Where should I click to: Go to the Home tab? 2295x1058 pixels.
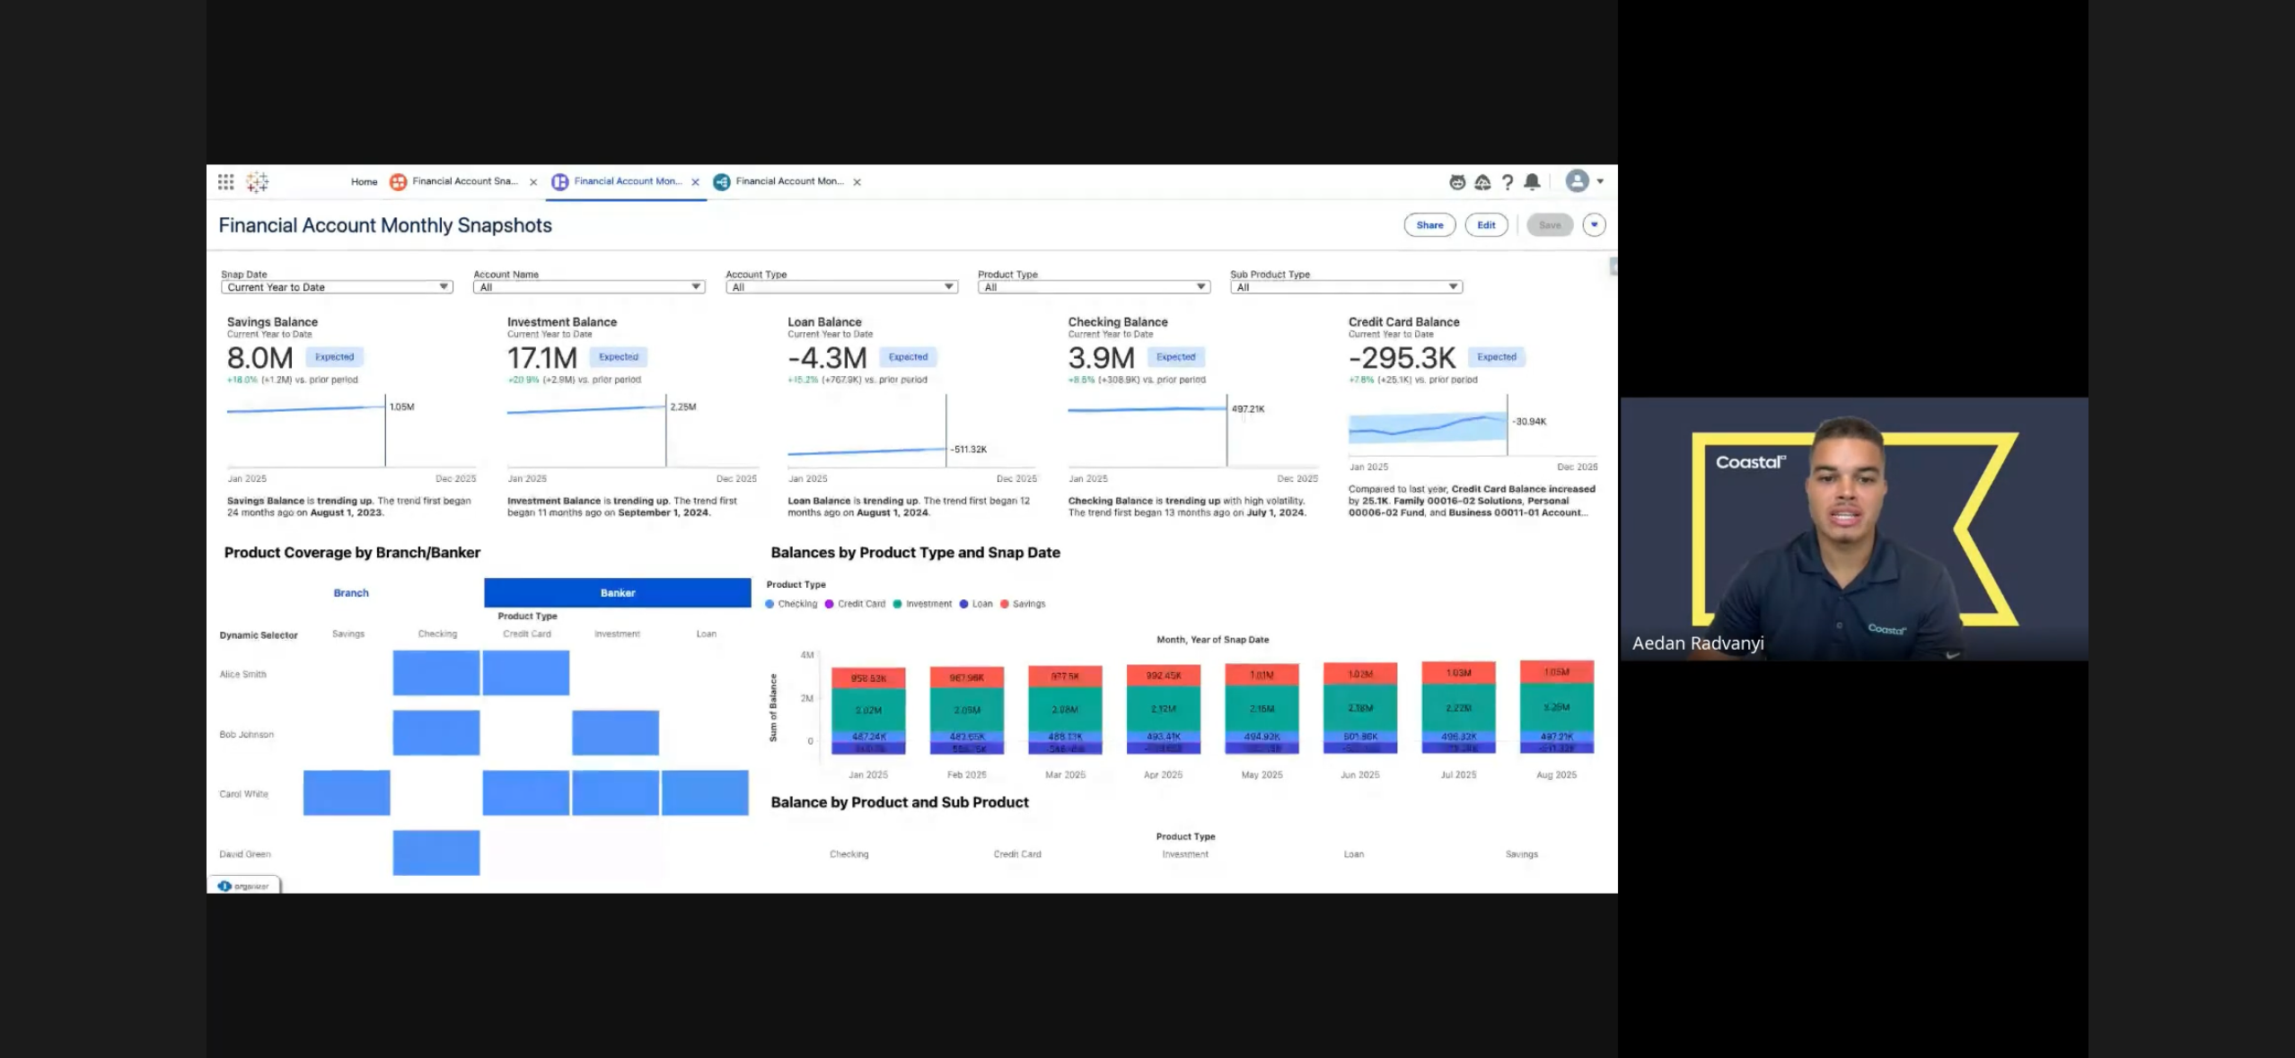point(364,182)
